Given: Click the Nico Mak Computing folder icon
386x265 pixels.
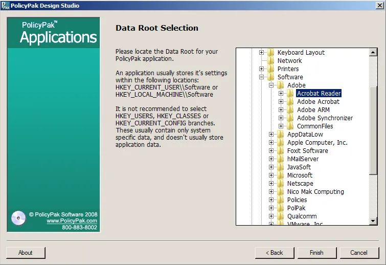Looking at the screenshot, I should click(281, 192).
